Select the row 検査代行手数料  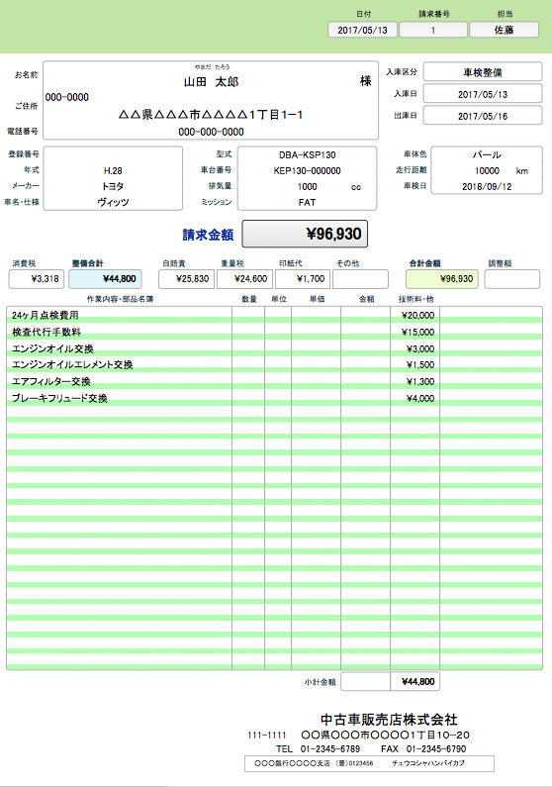click(x=274, y=332)
